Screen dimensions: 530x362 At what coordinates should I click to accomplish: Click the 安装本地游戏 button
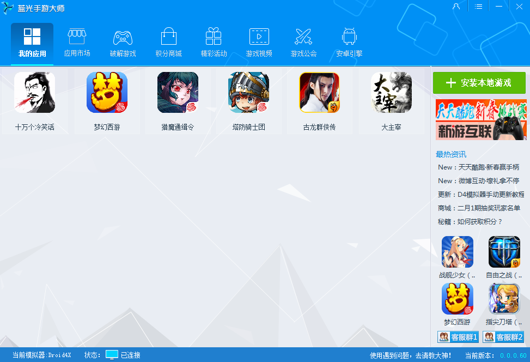[479, 83]
